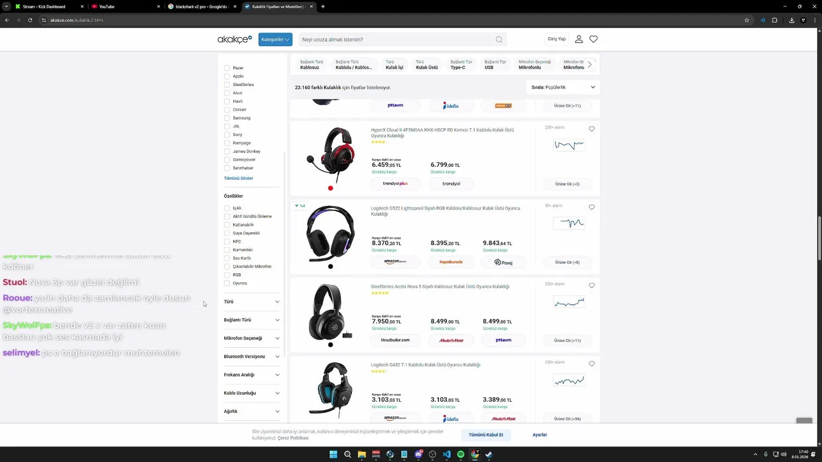Open the user account icon

click(579, 39)
